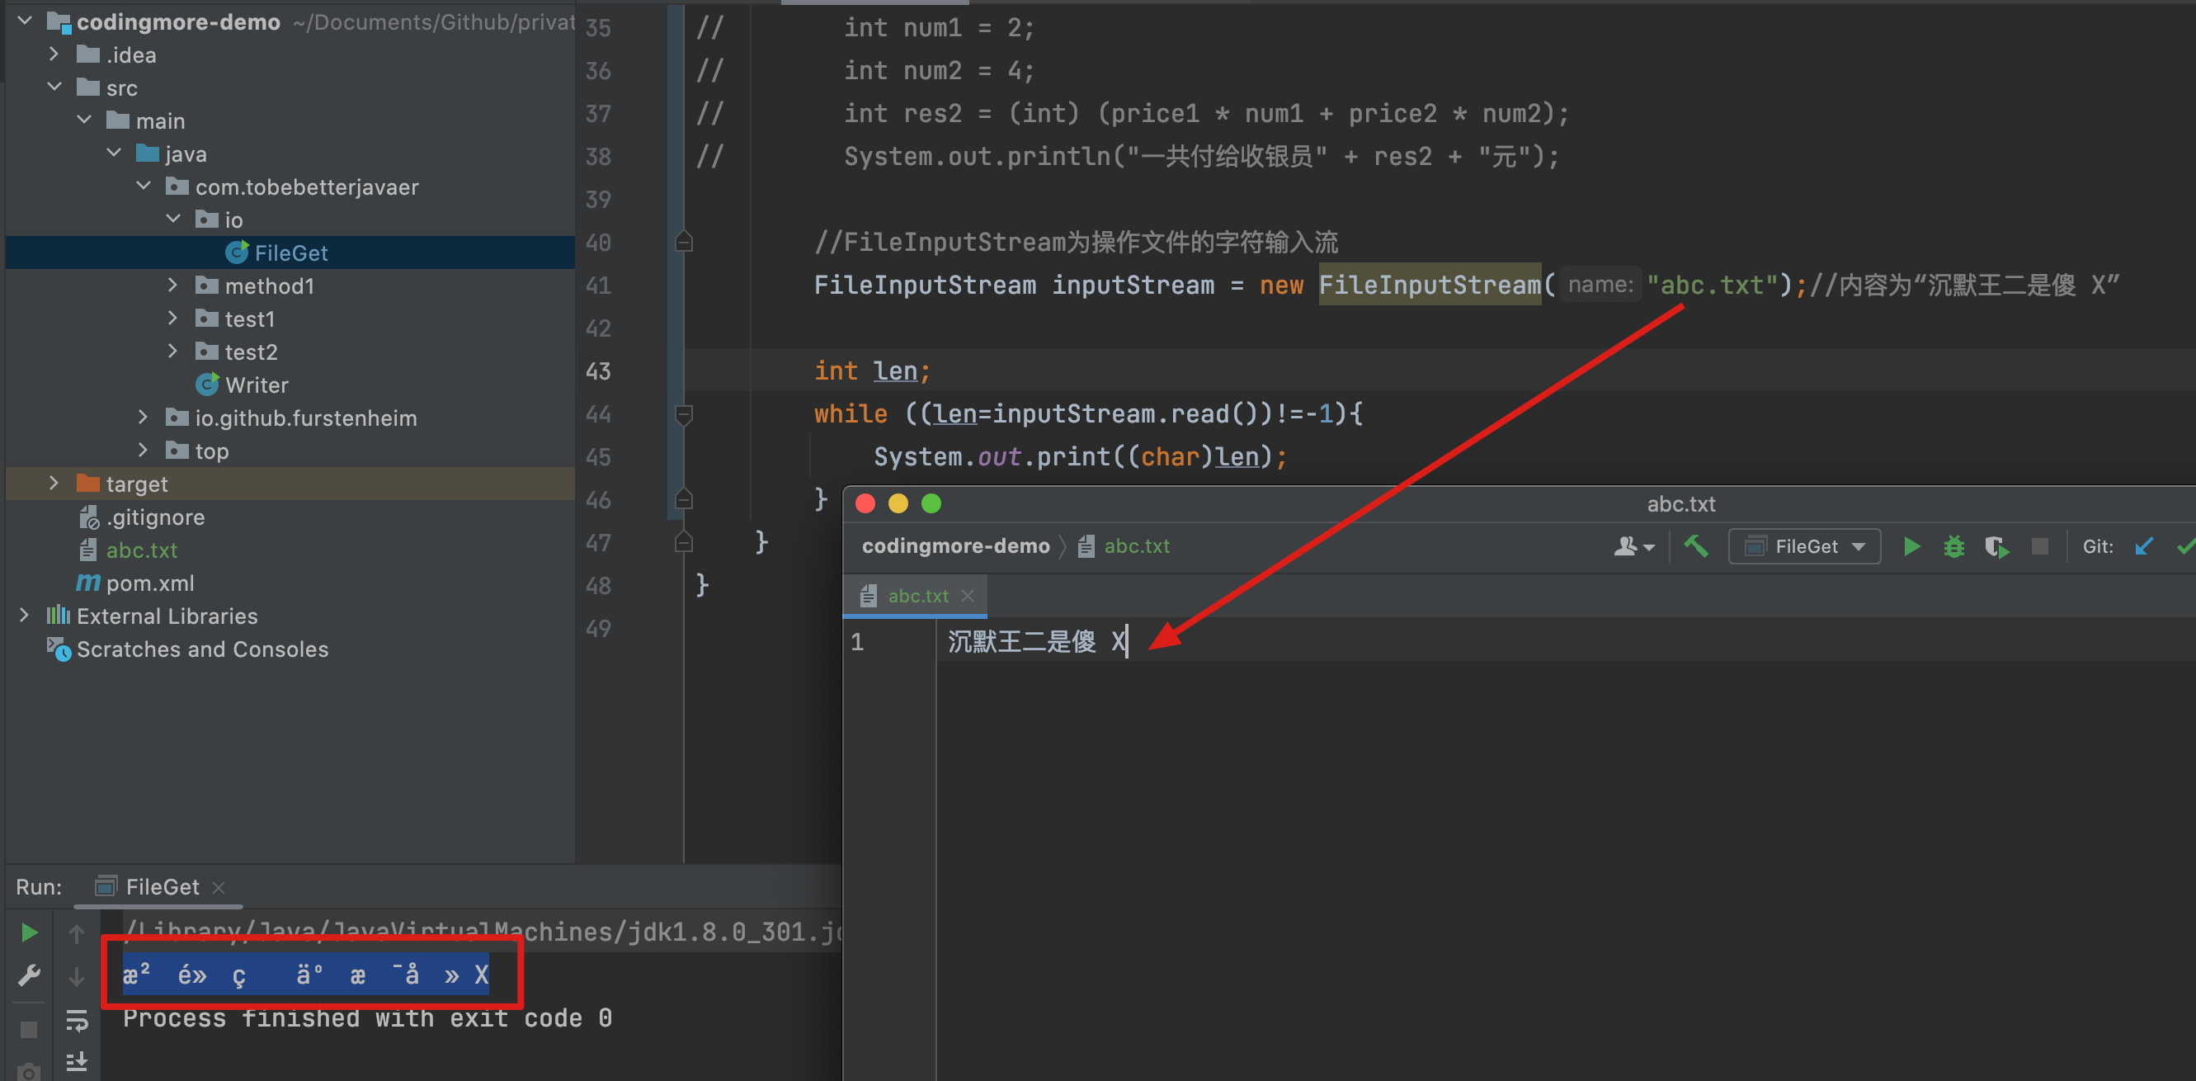This screenshot has width=2196, height=1081.
Task: Expand the target folder
Action: tap(54, 484)
